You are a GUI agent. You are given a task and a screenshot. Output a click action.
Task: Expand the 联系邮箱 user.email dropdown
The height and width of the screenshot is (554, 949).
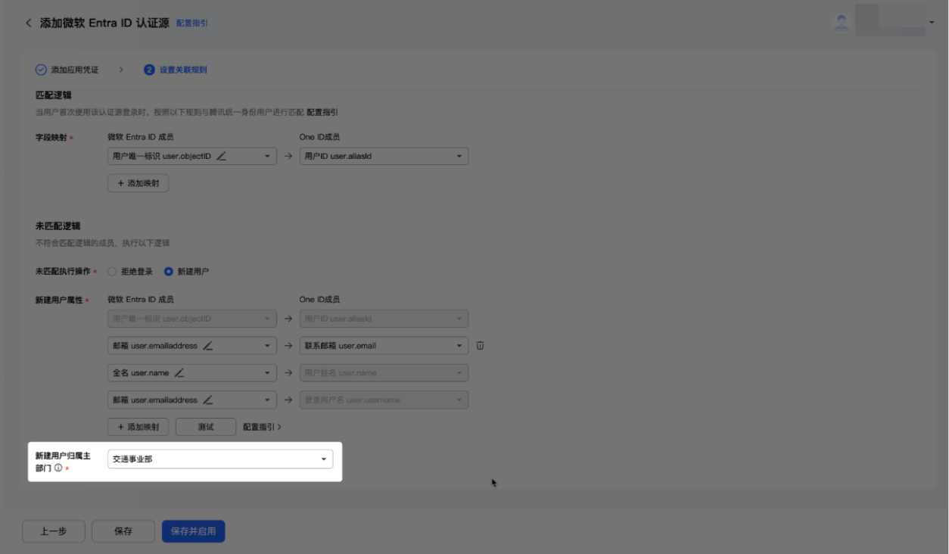pyautogui.click(x=384, y=346)
